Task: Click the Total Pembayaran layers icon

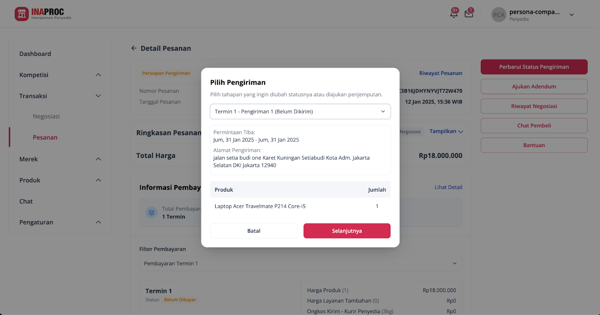Action: (x=151, y=213)
